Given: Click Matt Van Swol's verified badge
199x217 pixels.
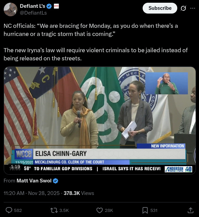Looking at the screenshot, I should [x=55, y=181].
